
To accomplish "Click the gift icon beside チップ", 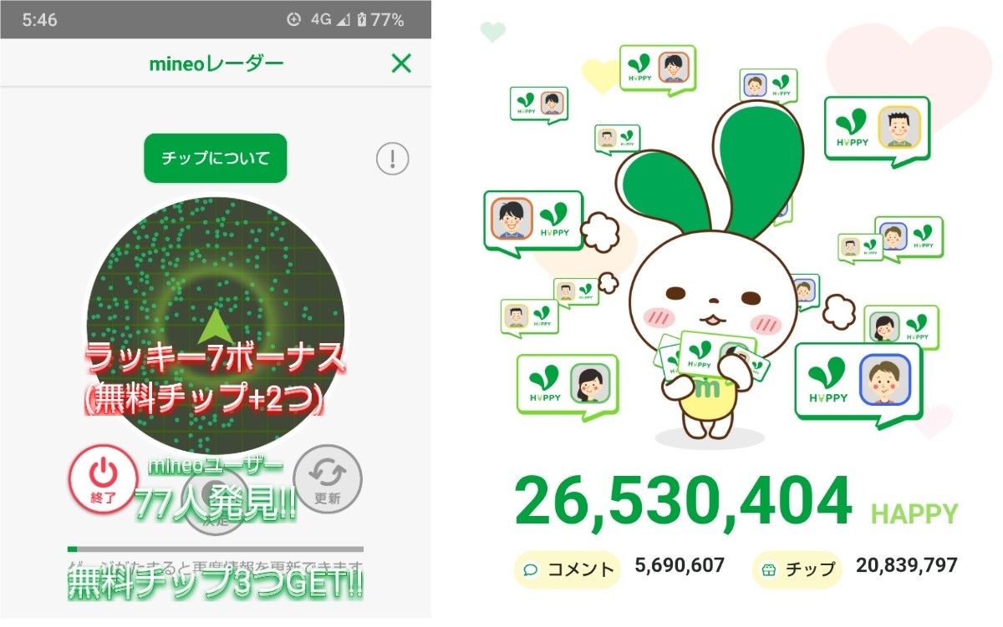I will [767, 569].
